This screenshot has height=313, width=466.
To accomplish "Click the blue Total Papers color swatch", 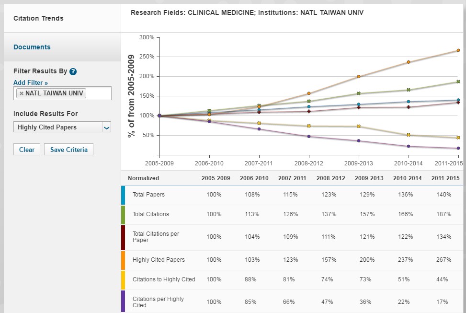I will 123,195.
